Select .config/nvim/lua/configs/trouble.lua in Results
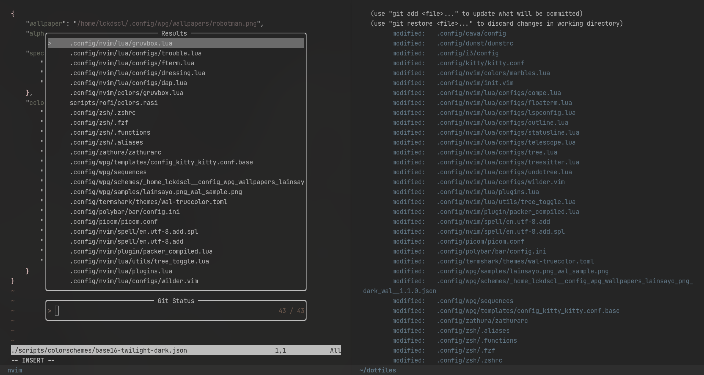704x375 pixels. [135, 53]
